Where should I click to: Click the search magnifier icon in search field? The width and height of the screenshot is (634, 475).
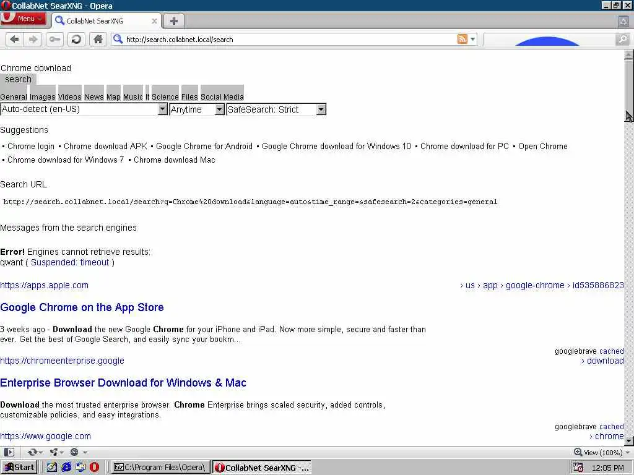(x=623, y=39)
